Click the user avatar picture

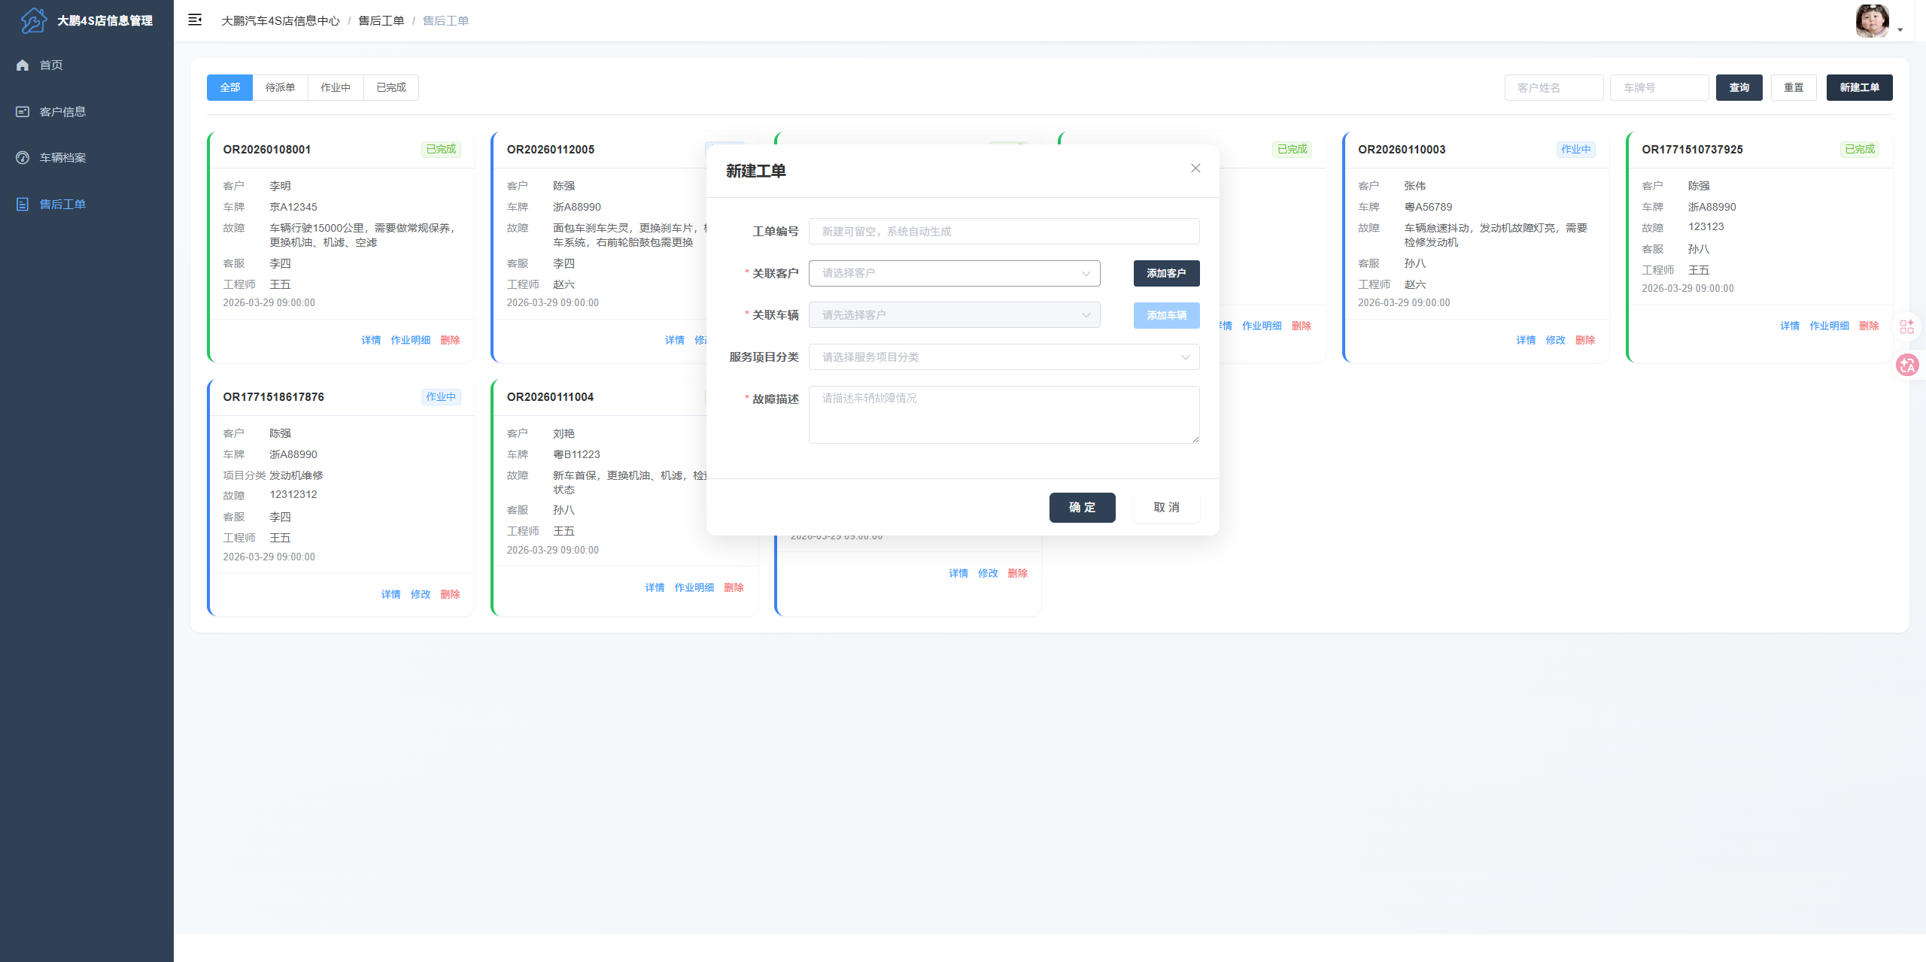[1872, 20]
